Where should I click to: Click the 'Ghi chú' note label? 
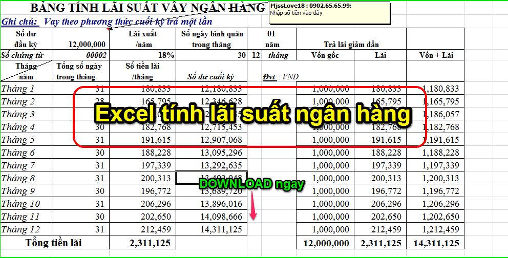click(x=19, y=21)
